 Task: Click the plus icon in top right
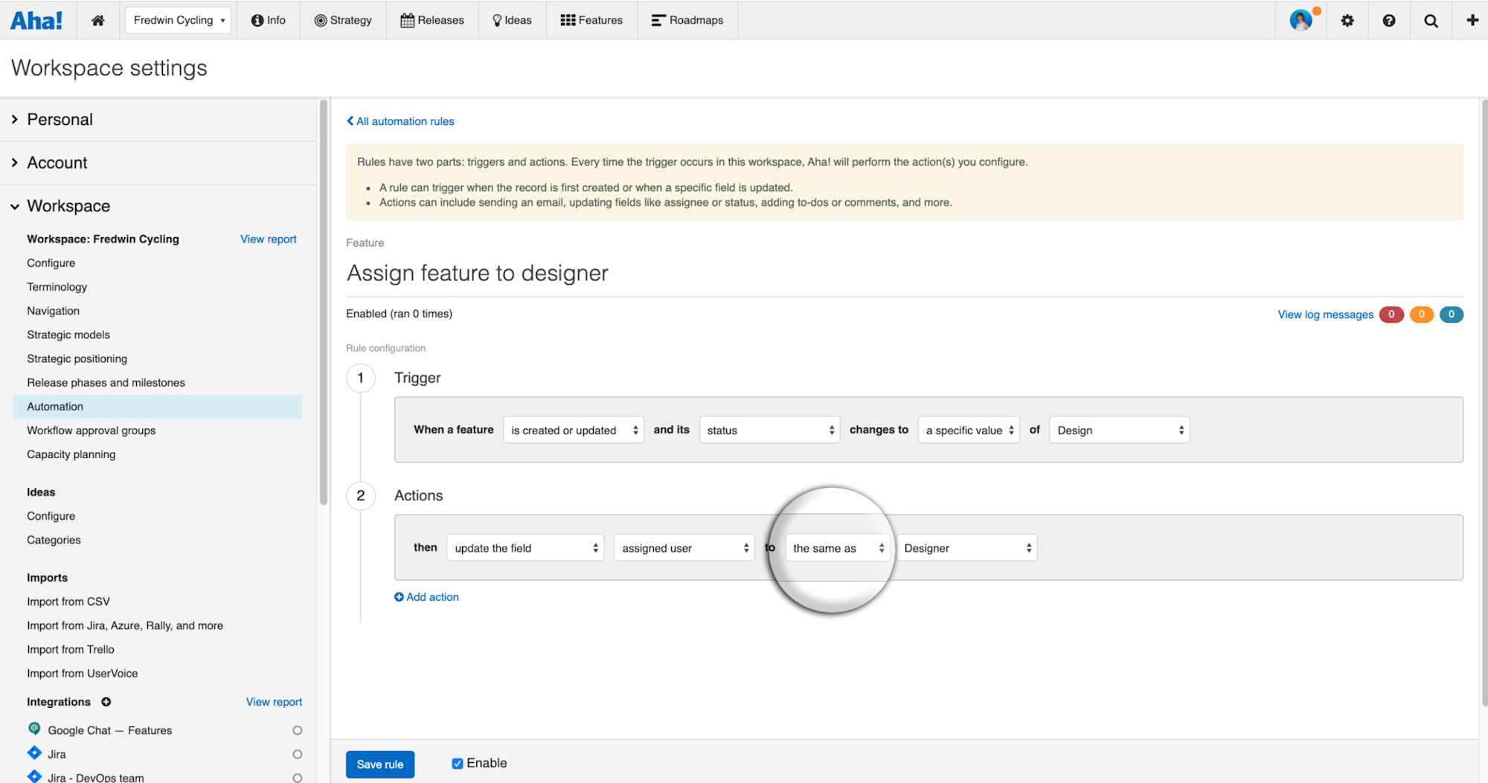click(1472, 20)
